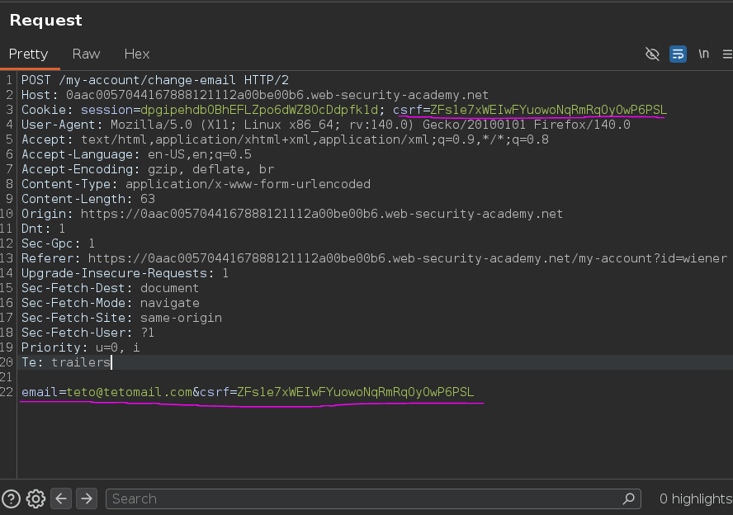Click the Priority: u=0, i line
This screenshot has width=733, height=515.
tap(80, 347)
